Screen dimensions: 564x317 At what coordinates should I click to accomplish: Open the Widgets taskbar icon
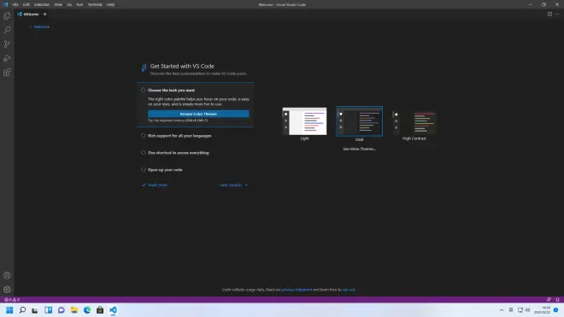[x=48, y=310]
